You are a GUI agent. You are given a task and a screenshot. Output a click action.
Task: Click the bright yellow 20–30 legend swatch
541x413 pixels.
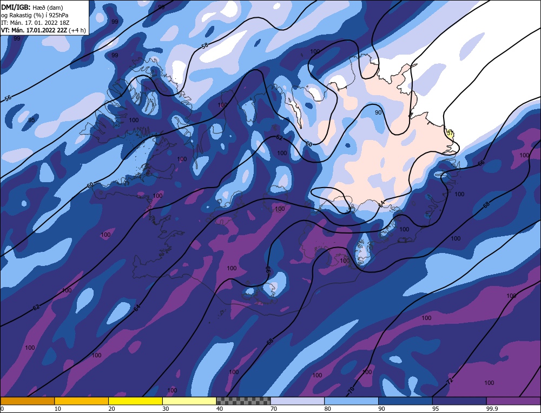[135, 401]
